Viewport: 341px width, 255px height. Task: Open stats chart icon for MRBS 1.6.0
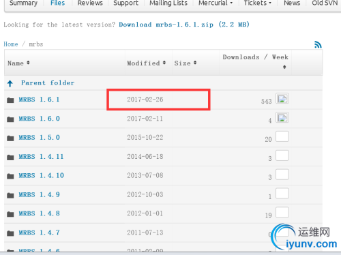point(282,117)
